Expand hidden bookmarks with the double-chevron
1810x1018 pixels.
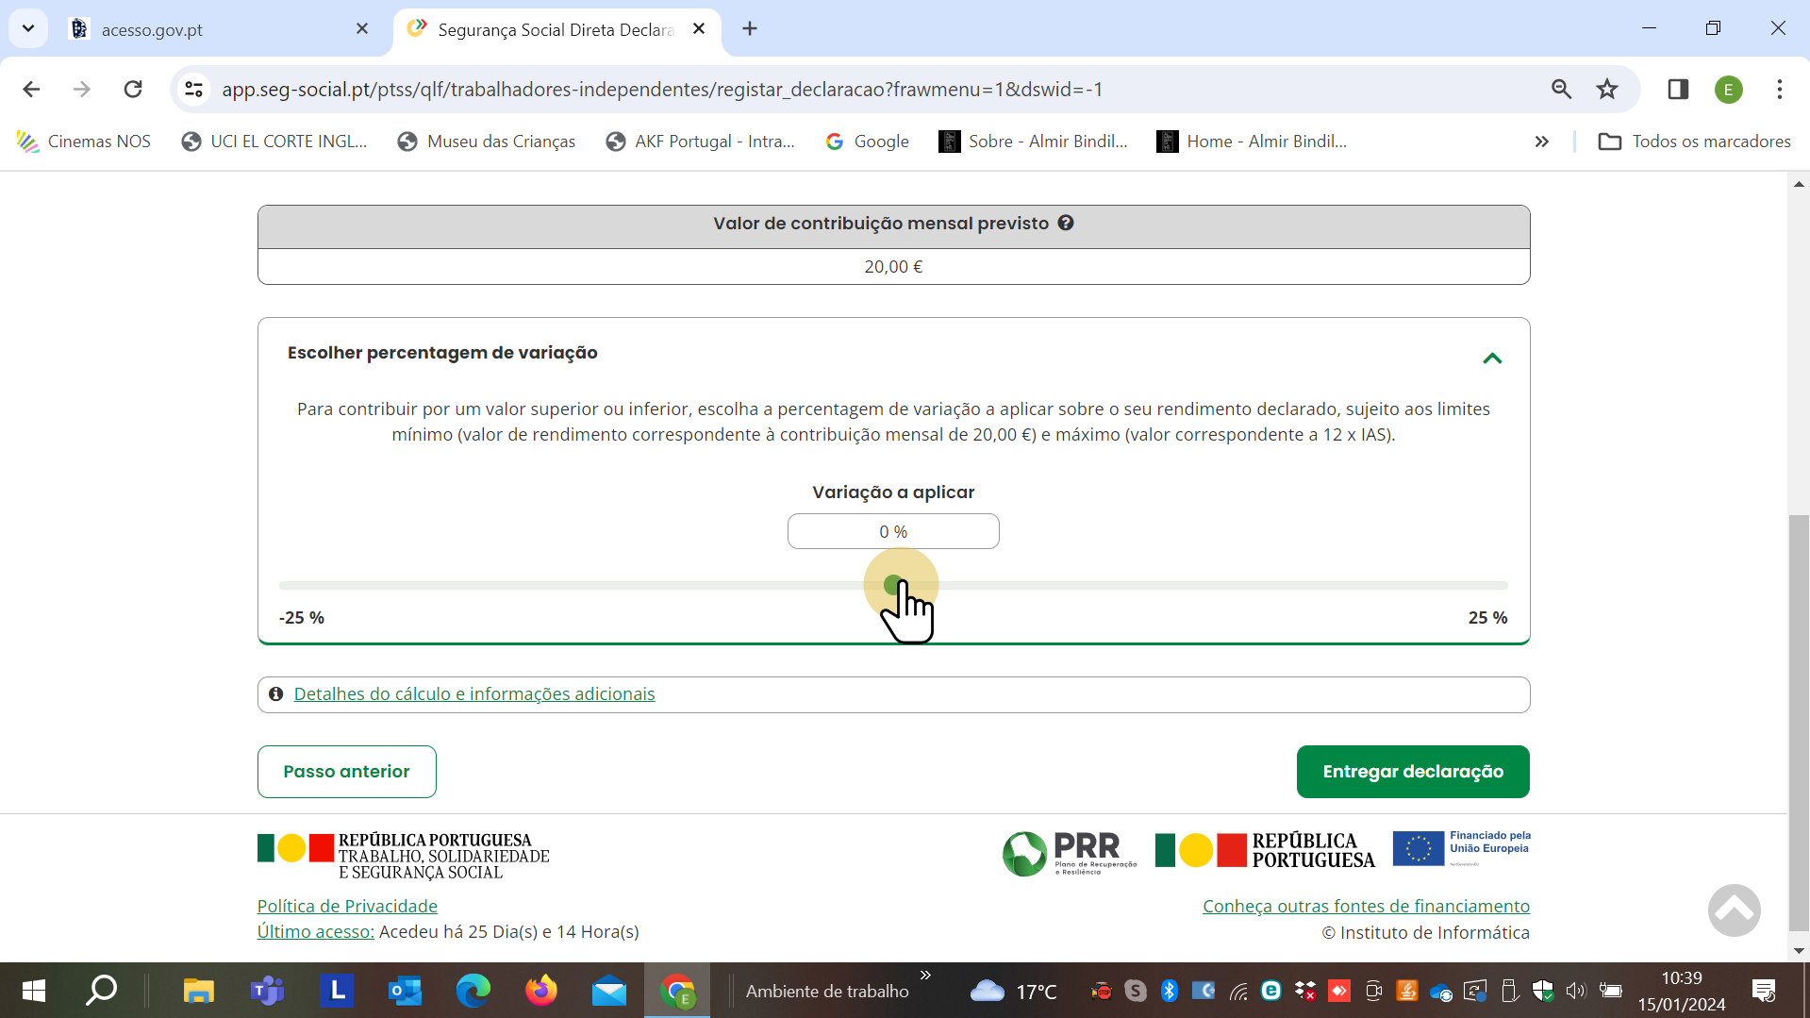tap(1541, 142)
